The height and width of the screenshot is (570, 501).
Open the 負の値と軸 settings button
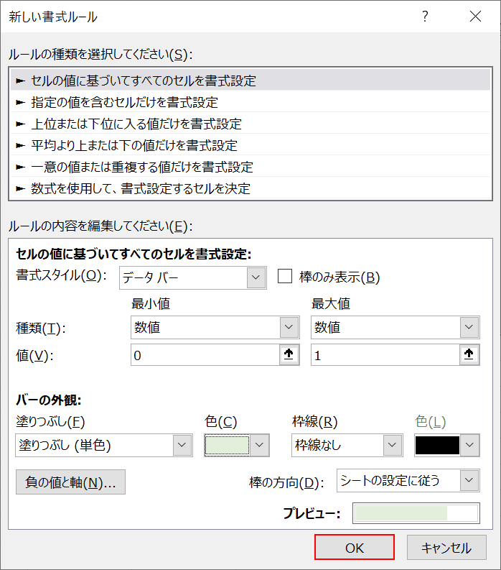coord(70,482)
